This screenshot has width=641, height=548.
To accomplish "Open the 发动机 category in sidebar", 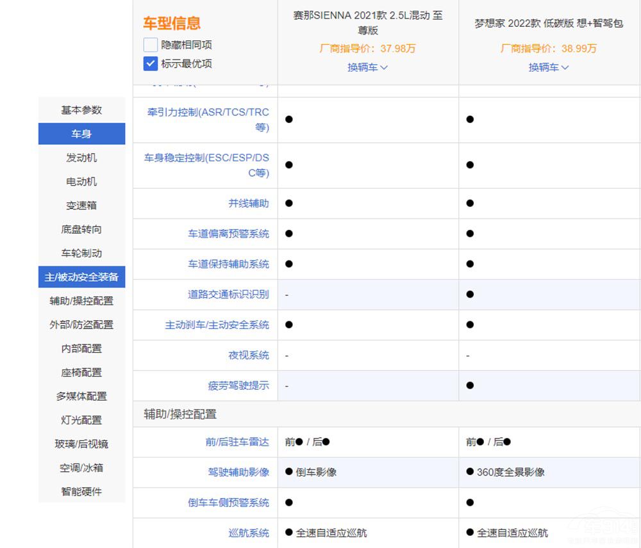I will [81, 157].
